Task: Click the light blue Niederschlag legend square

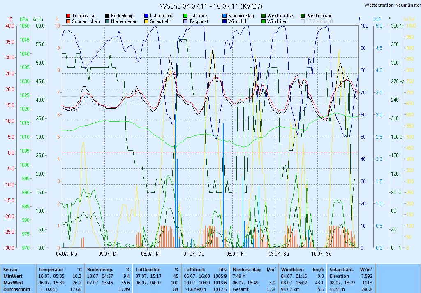Action: click(224, 16)
